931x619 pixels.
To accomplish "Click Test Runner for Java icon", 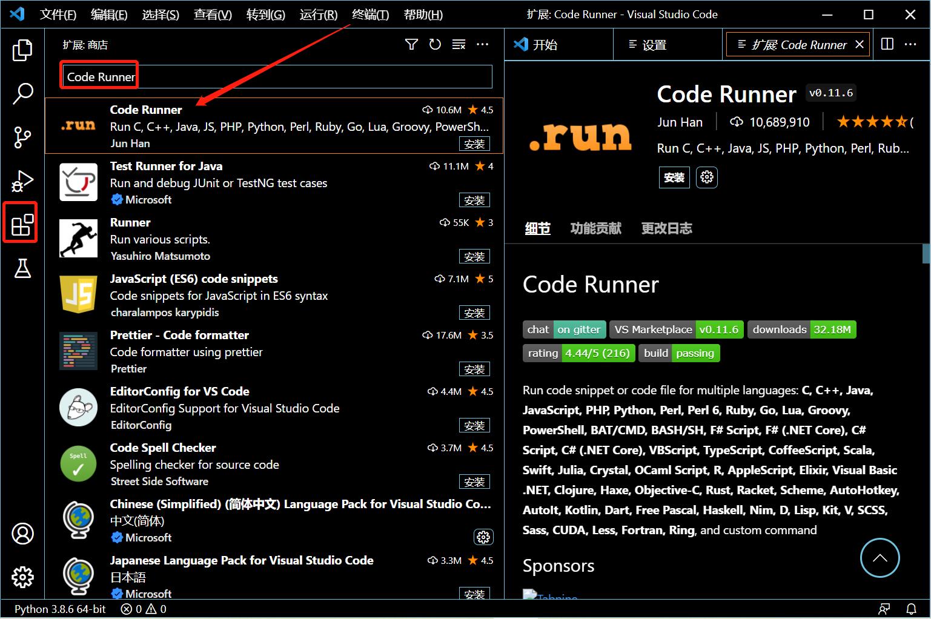I will tap(78, 182).
